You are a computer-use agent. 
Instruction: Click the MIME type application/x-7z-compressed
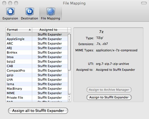tap(117, 50)
